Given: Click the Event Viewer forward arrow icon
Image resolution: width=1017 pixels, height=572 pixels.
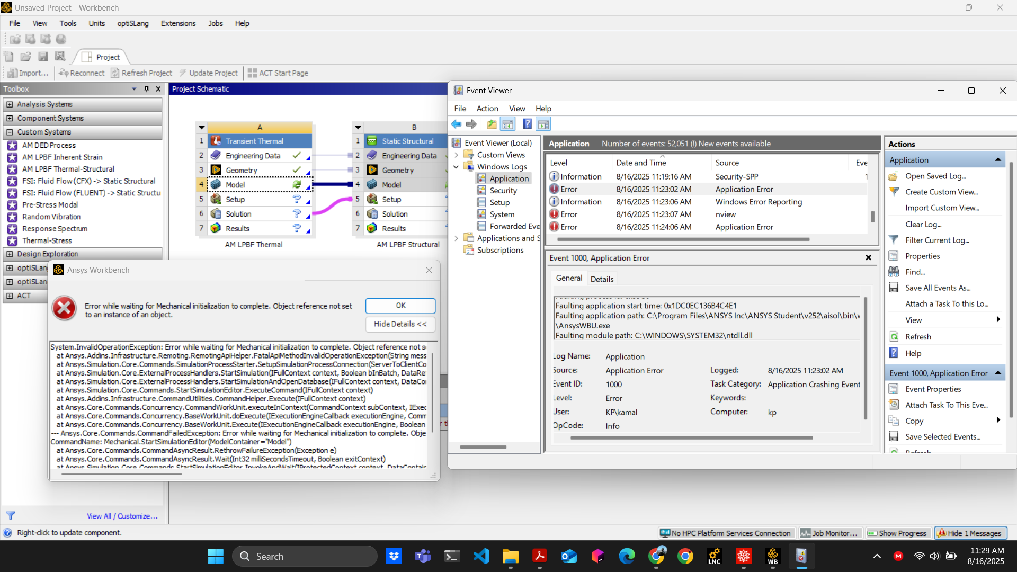Looking at the screenshot, I should pyautogui.click(x=471, y=124).
